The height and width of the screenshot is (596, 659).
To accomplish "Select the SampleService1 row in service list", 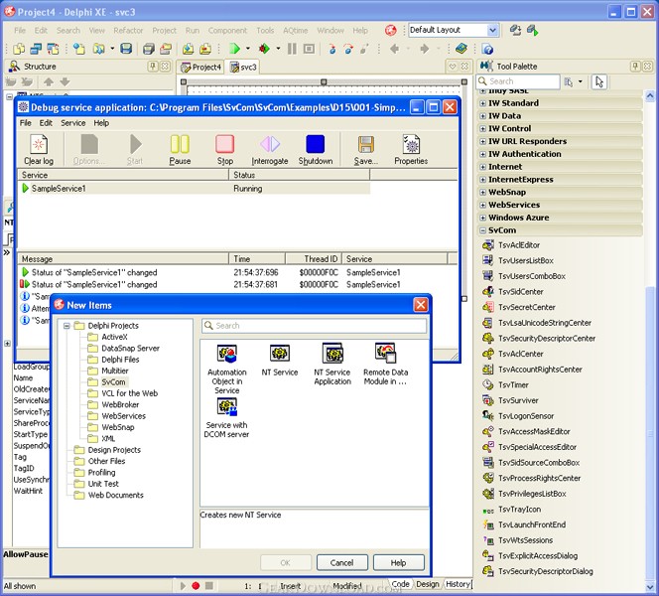I will tap(195, 189).
